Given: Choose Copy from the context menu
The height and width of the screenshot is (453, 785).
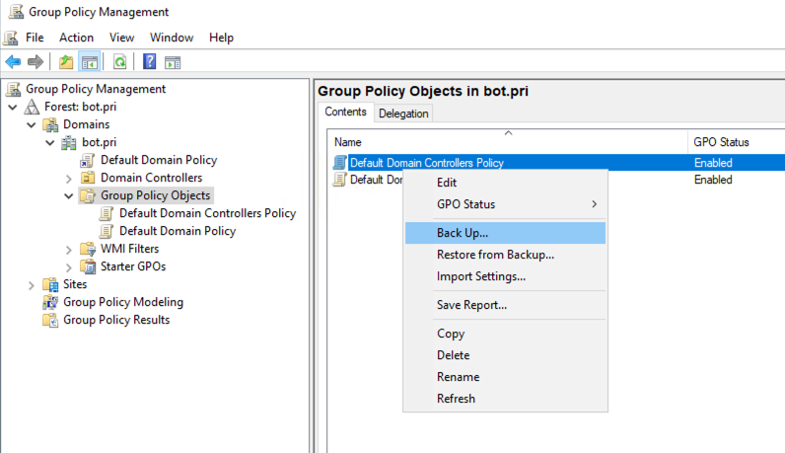Looking at the screenshot, I should coord(505,334).
